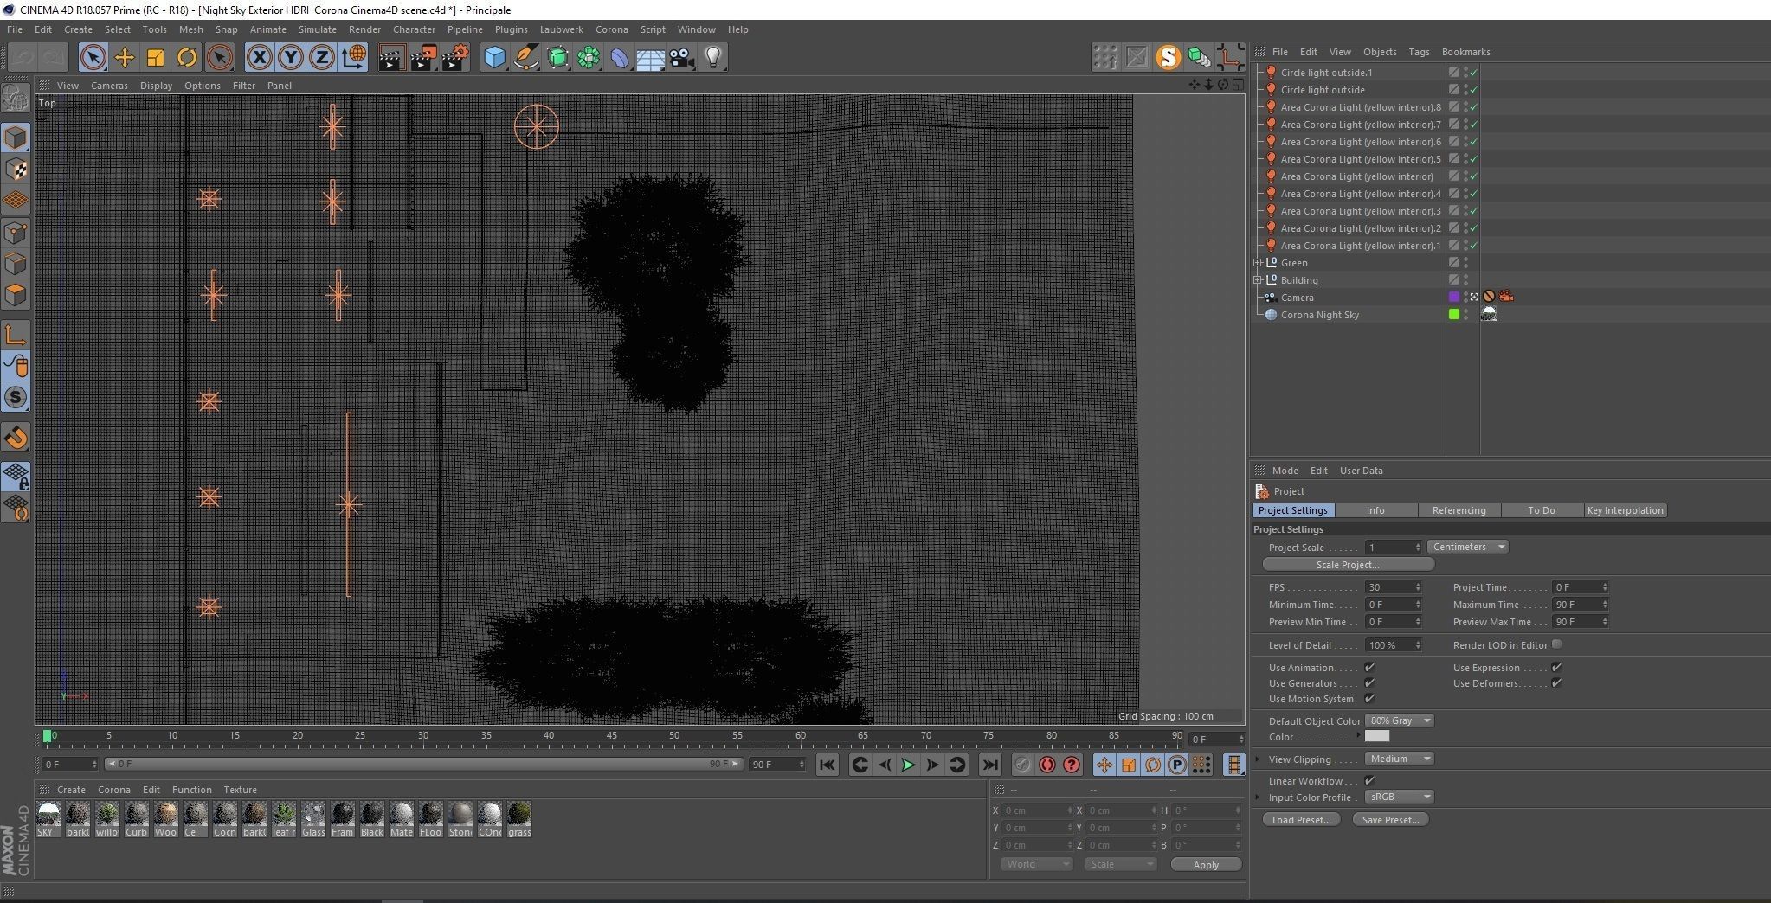This screenshot has height=903, width=1771.
Task: Open the Centimeters unit dropdown
Action: pos(1468,547)
